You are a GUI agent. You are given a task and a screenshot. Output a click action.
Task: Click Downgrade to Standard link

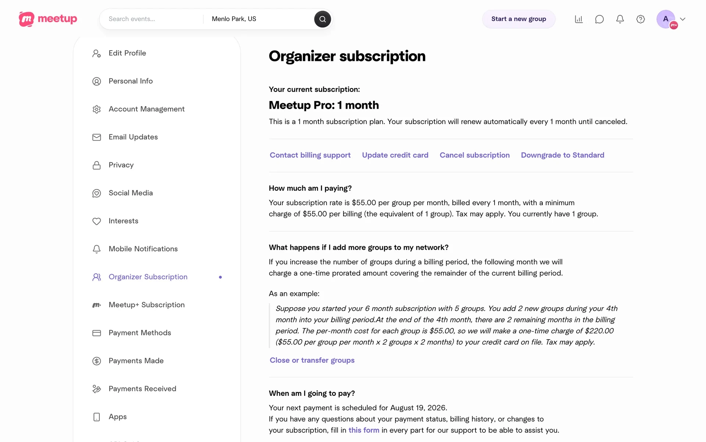562,155
